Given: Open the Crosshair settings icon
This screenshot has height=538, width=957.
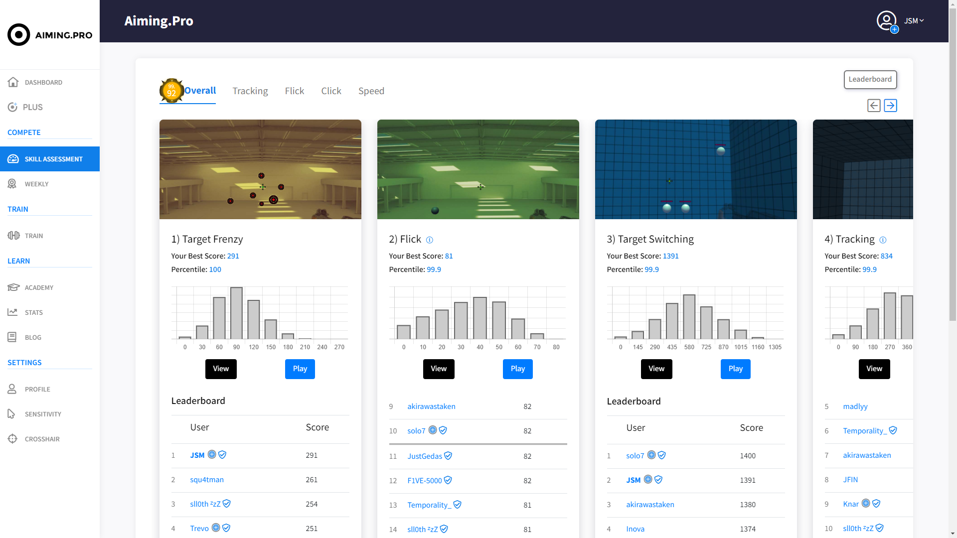Looking at the screenshot, I should pos(12,439).
